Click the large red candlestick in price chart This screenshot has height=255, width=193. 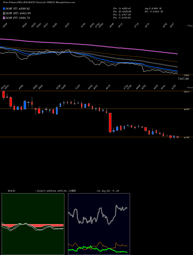pyautogui.click(x=110, y=122)
